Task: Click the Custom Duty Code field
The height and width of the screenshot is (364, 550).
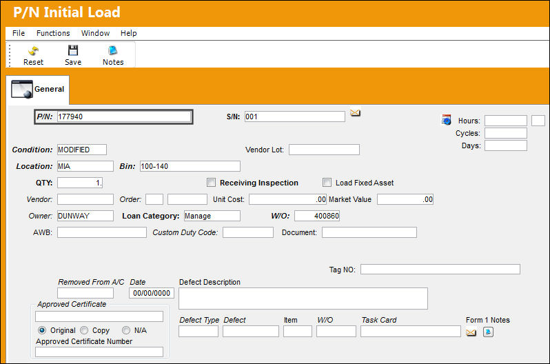Action: [248, 232]
